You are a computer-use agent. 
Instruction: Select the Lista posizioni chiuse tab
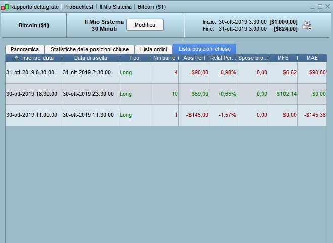point(205,49)
